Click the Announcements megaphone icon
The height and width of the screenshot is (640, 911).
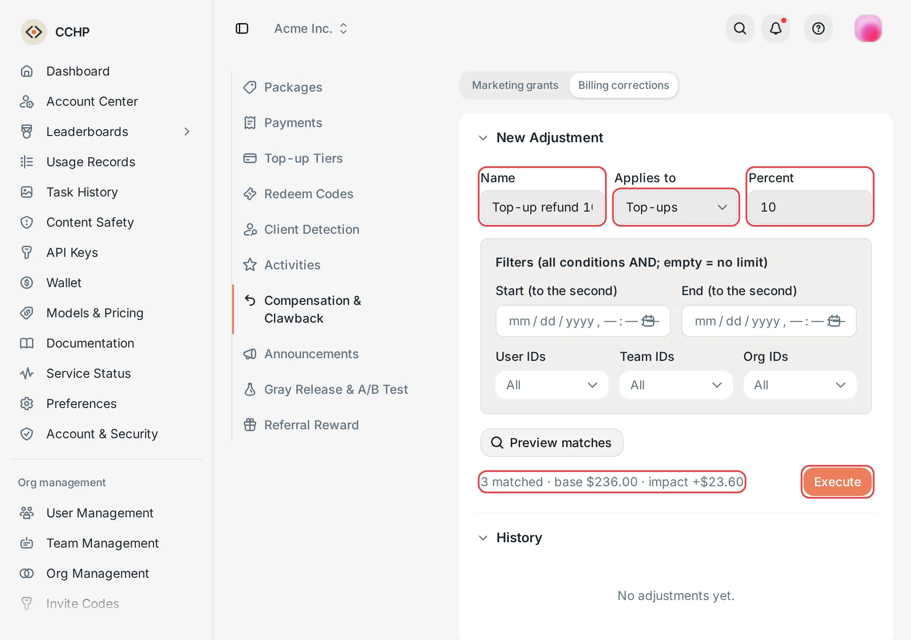pyautogui.click(x=250, y=354)
